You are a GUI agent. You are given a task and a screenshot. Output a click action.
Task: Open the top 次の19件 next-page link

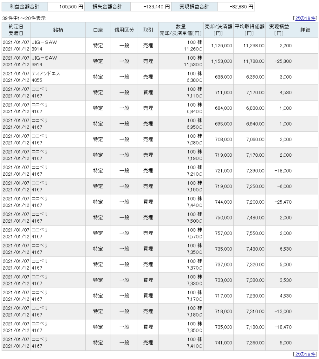(305, 18)
